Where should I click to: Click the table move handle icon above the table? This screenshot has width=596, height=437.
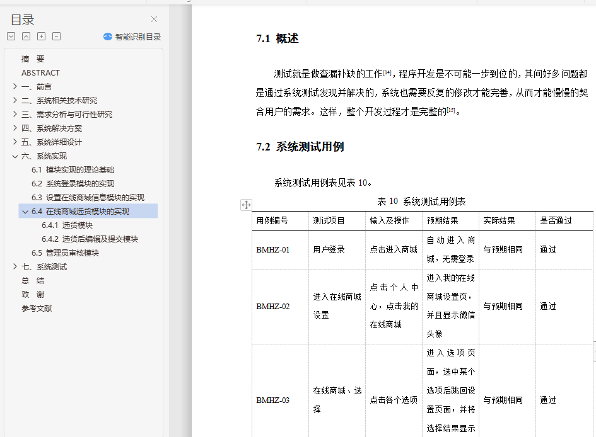[x=246, y=205]
